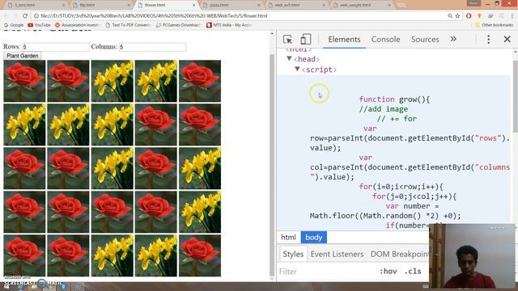Click the Opera extension icon
This screenshot has width=518, height=291.
coord(469,16)
